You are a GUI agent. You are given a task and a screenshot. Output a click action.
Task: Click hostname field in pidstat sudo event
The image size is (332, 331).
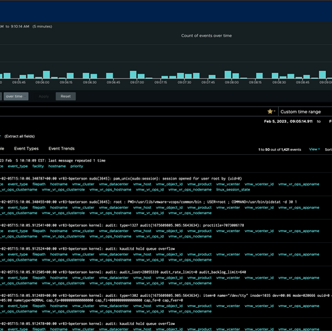59,207
